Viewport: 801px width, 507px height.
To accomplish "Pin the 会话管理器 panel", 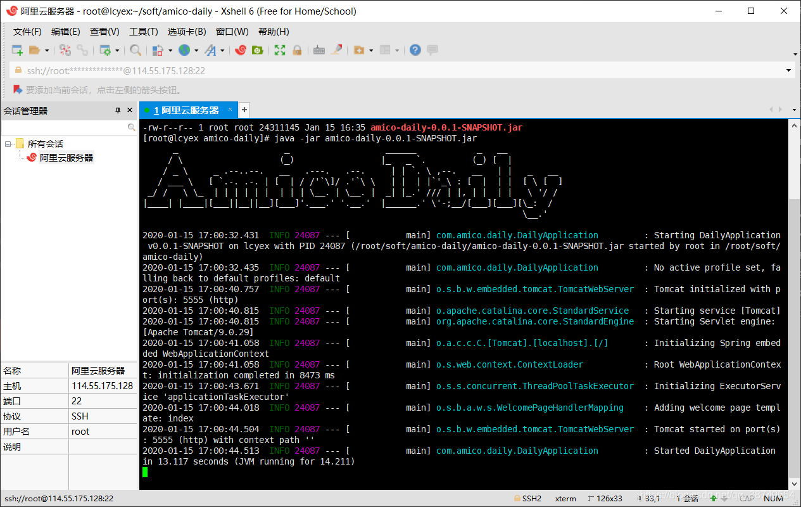I will pos(118,110).
